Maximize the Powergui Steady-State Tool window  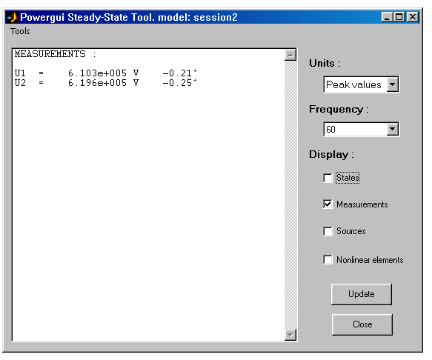pos(399,17)
